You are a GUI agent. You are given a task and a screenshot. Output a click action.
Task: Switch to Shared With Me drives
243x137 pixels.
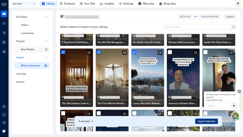tap(210, 17)
